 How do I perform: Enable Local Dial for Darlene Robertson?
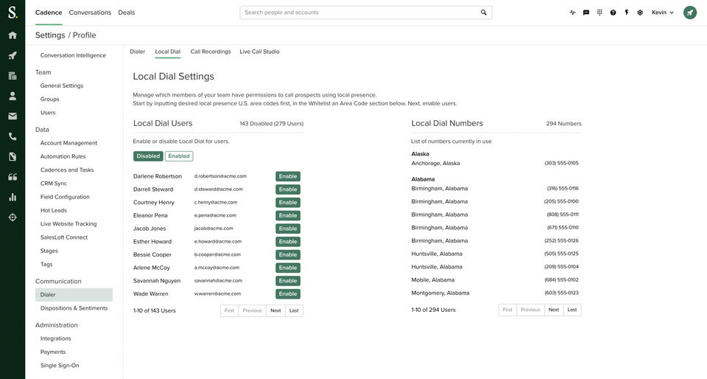[288, 176]
